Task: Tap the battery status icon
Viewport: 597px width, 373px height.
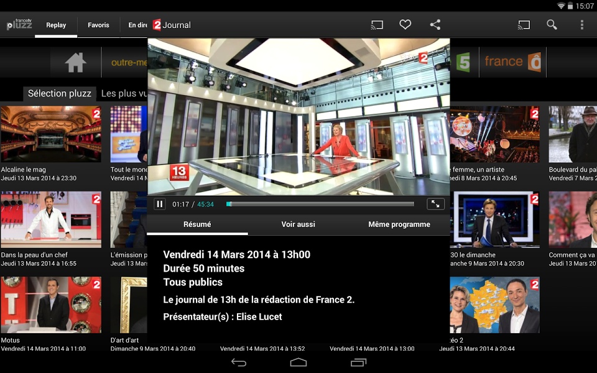Action: pos(570,6)
